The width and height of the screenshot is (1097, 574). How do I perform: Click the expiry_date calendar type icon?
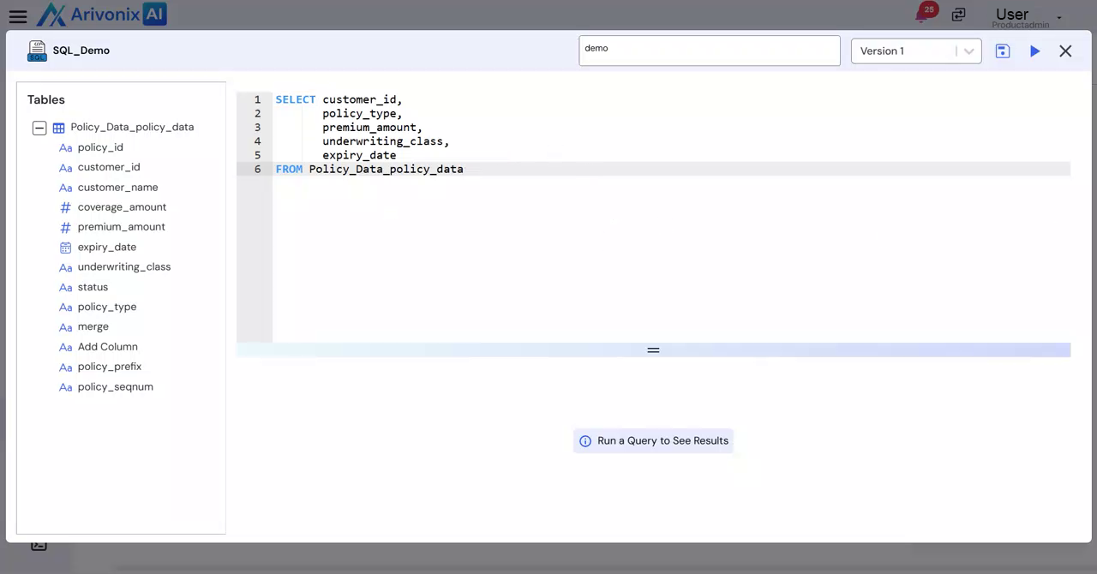coord(65,248)
